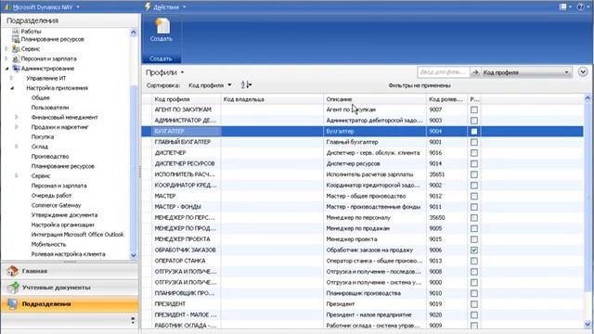Viewport: 594px width, 334px height.
Task: Expand the Управление ИТ node
Action: (11, 78)
